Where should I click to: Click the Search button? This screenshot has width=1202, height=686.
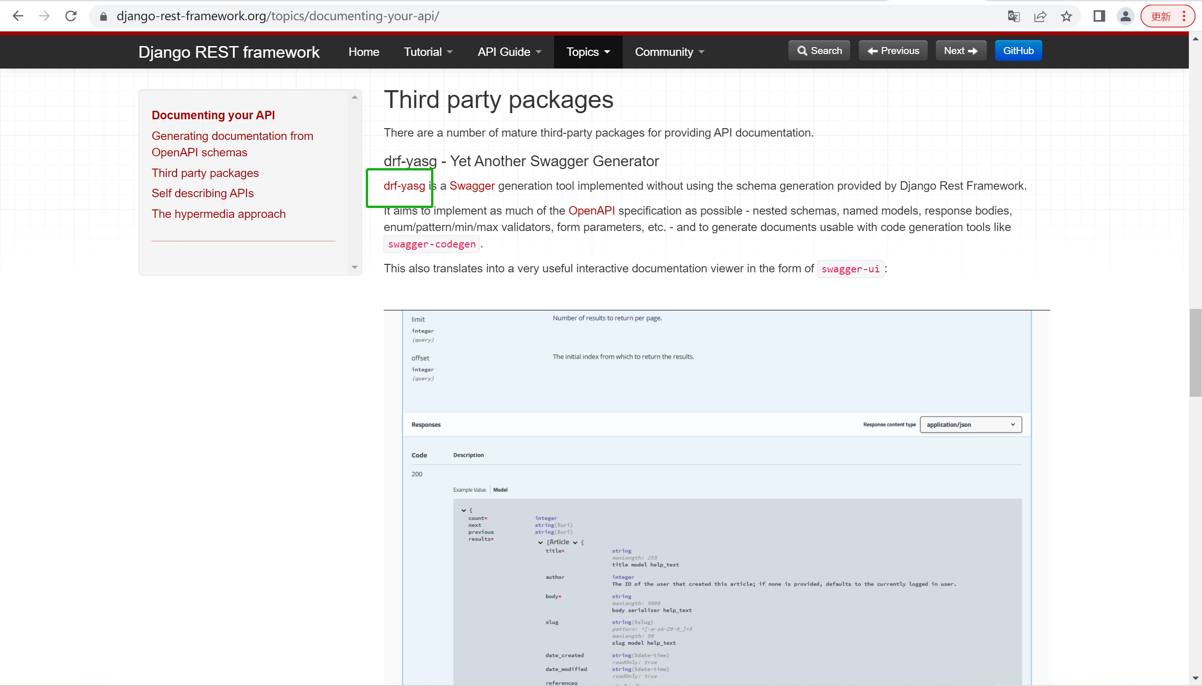point(819,50)
